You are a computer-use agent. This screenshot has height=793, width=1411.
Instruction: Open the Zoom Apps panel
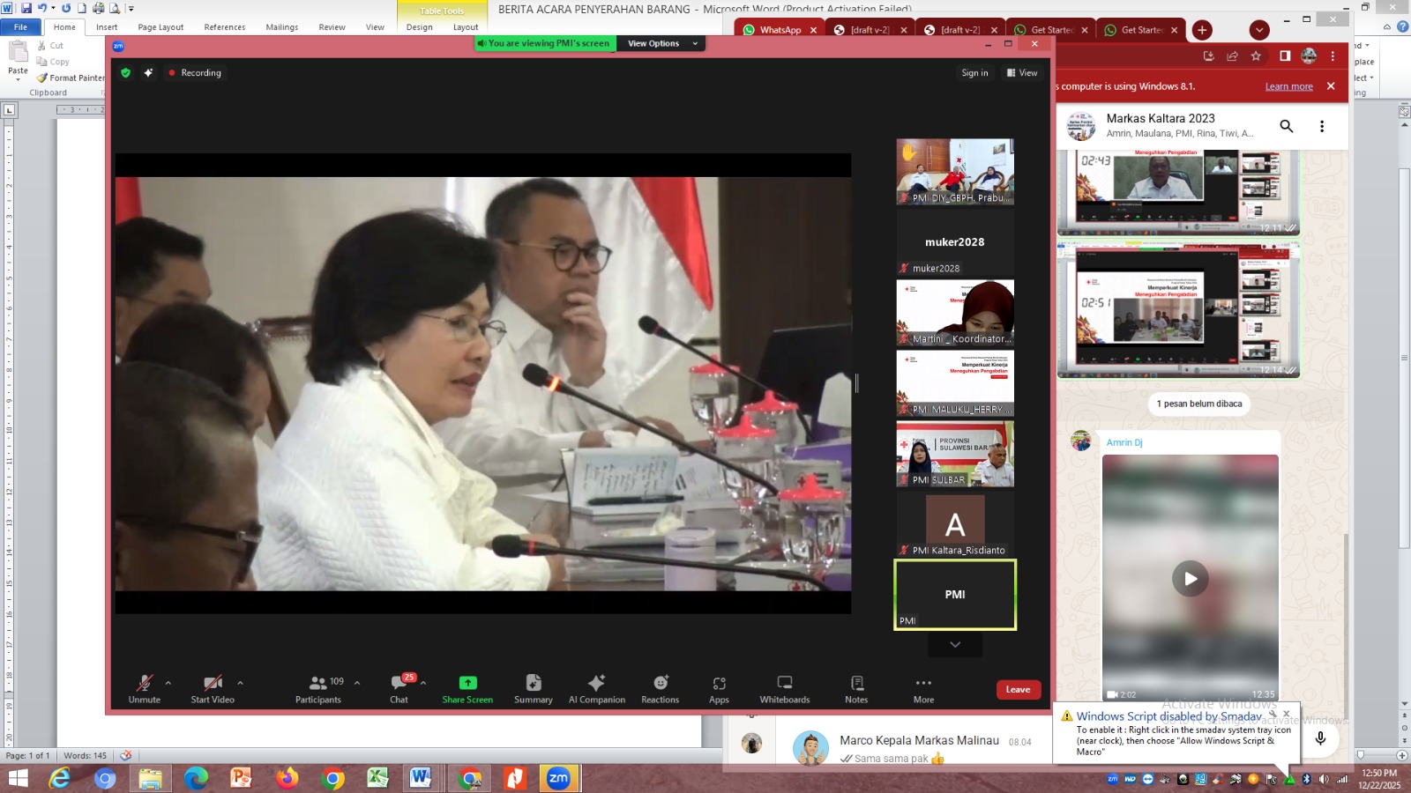719,688
